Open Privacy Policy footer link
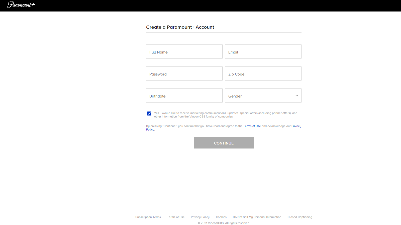The width and height of the screenshot is (401, 225). click(x=200, y=217)
